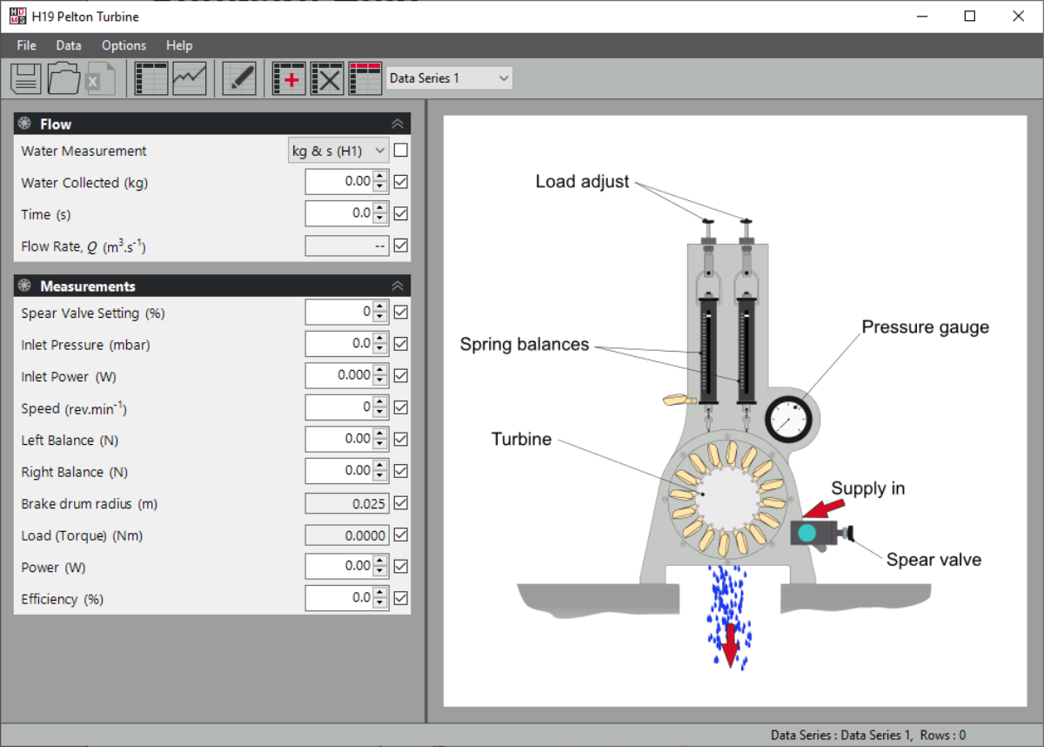Show the data table view icon
This screenshot has height=747, width=1044.
click(x=151, y=78)
